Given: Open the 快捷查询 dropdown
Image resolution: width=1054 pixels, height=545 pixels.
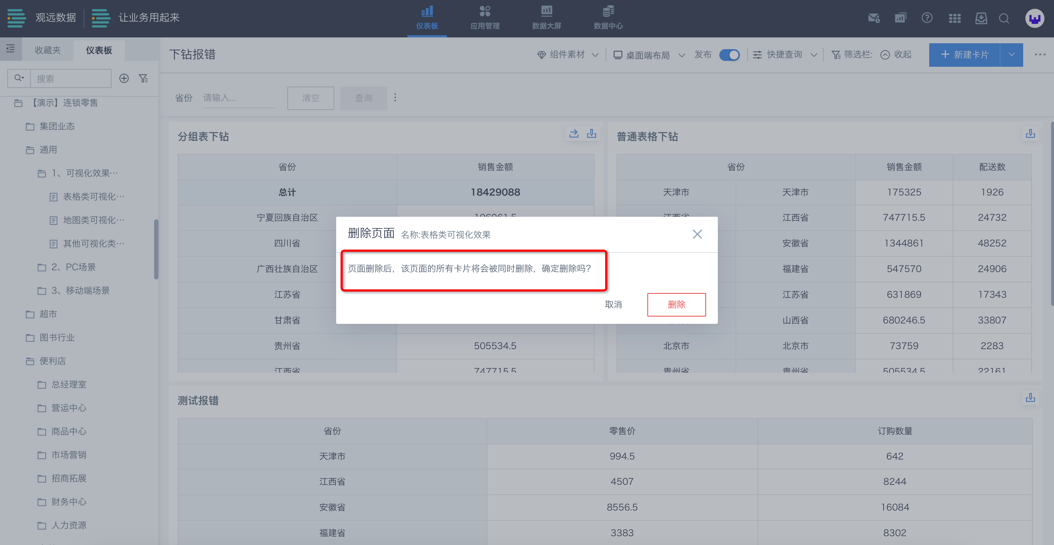Looking at the screenshot, I should click(x=785, y=55).
